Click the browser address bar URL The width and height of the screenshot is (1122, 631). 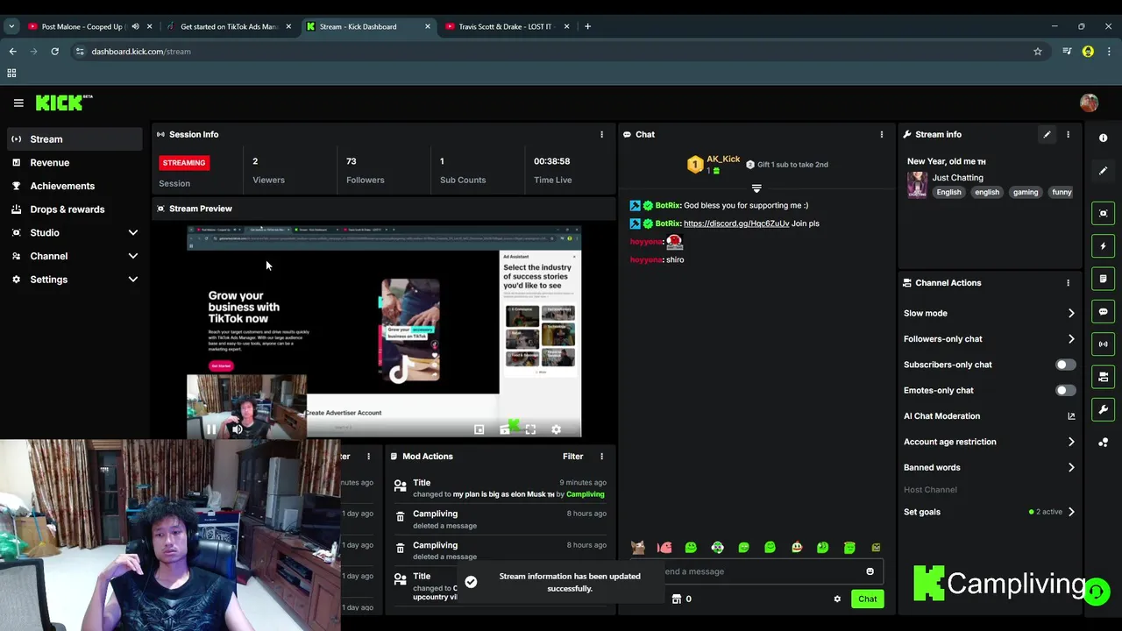tap(141, 52)
